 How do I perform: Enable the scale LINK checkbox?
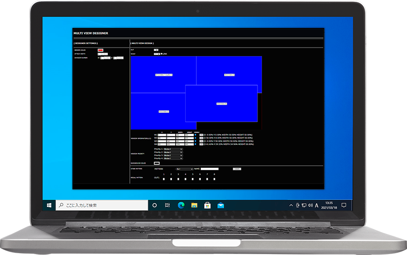(x=162, y=54)
